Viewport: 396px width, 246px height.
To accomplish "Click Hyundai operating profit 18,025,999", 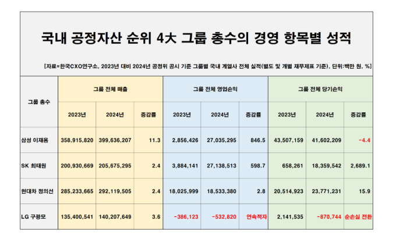I will coord(183,191).
